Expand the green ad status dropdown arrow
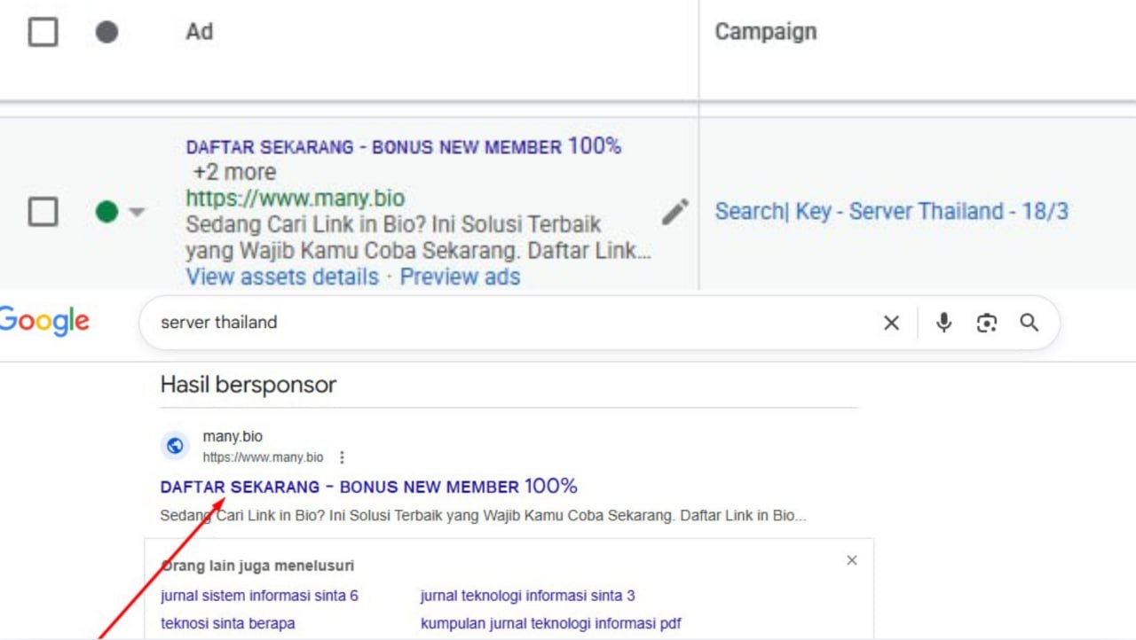 (137, 213)
